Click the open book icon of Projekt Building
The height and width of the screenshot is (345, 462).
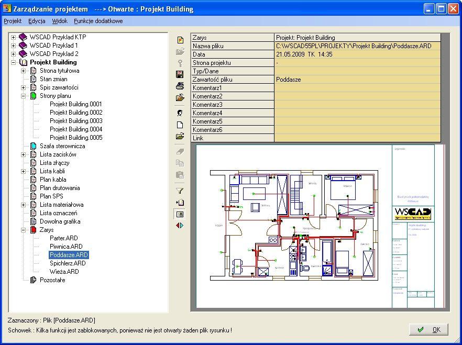(23, 62)
